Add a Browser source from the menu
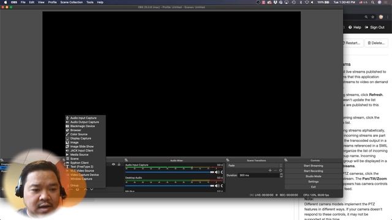The height and width of the screenshot is (220, 392). 85,130
